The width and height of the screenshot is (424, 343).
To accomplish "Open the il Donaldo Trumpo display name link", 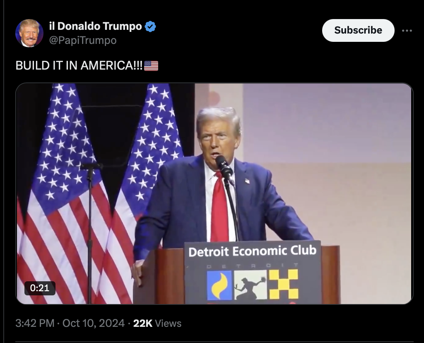I will pos(96,26).
